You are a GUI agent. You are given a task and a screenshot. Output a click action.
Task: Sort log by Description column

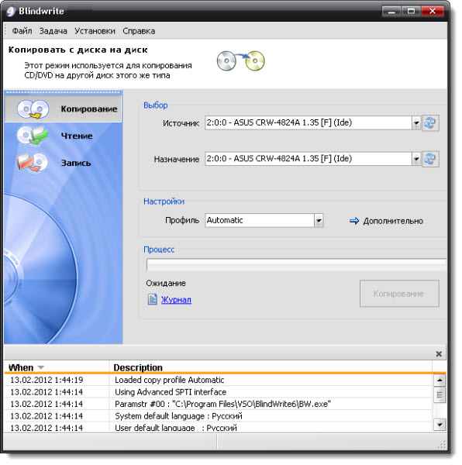point(138,367)
